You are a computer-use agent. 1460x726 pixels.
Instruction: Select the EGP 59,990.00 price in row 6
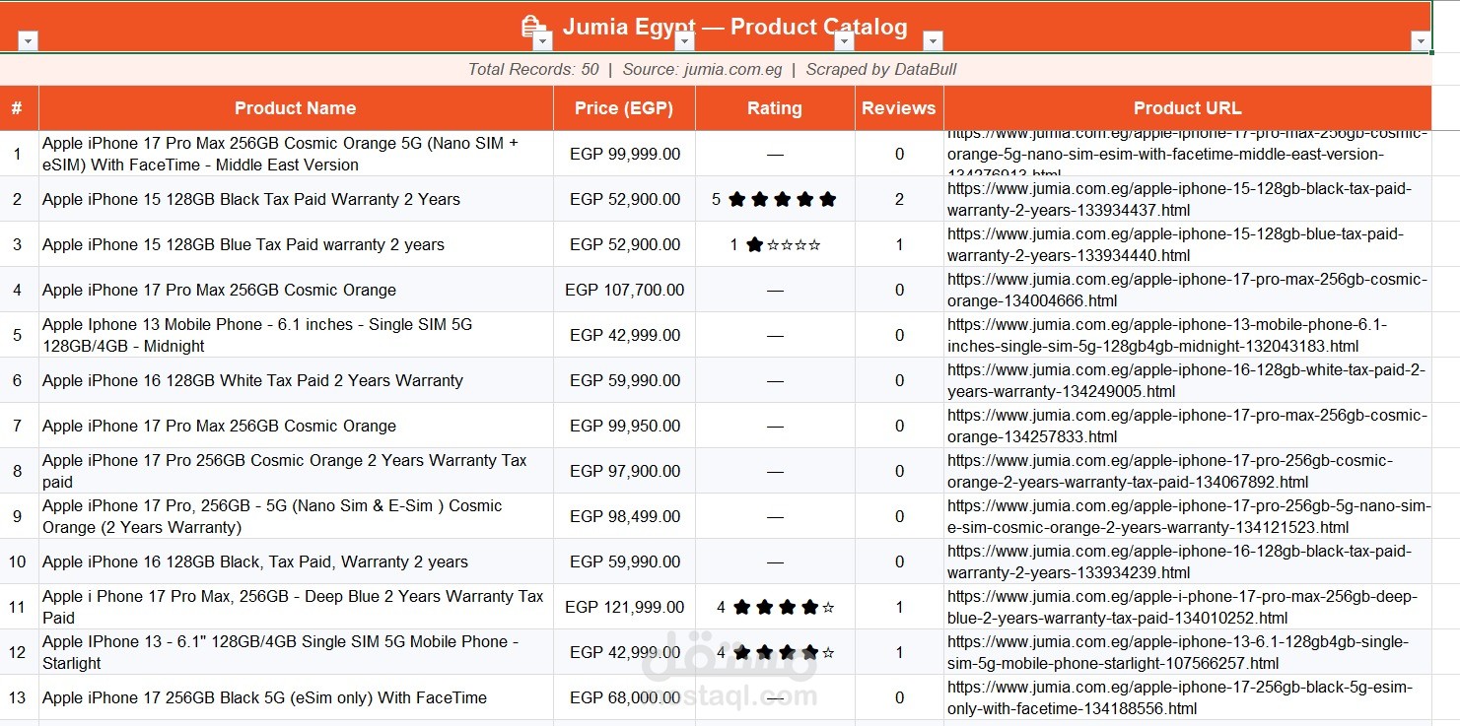click(x=624, y=380)
